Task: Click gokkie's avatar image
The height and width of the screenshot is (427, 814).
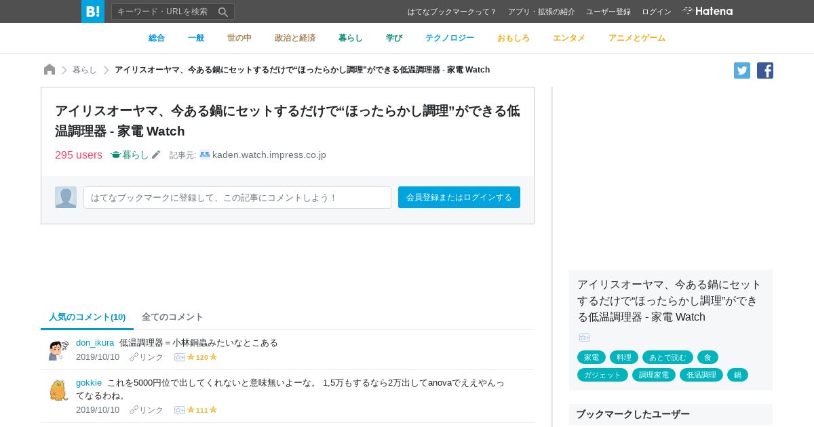Action: (59, 390)
